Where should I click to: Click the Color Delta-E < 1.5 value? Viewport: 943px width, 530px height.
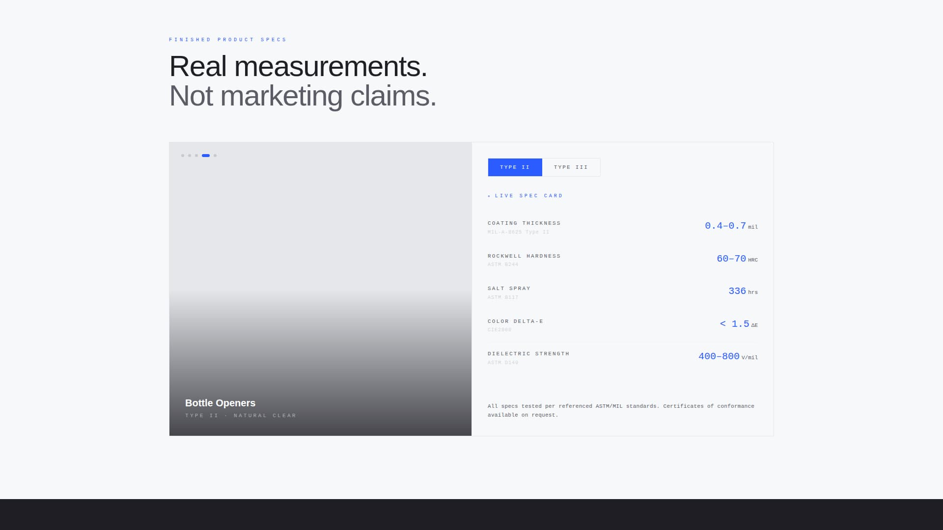(734, 324)
